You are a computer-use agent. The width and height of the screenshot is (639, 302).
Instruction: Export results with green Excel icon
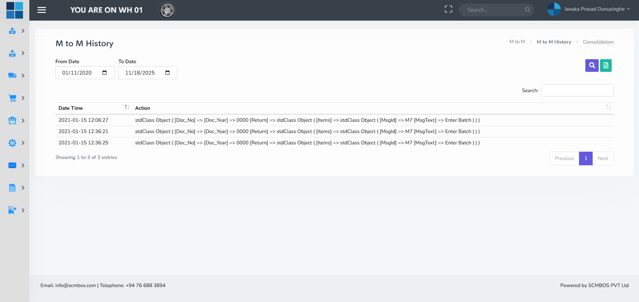(x=606, y=66)
